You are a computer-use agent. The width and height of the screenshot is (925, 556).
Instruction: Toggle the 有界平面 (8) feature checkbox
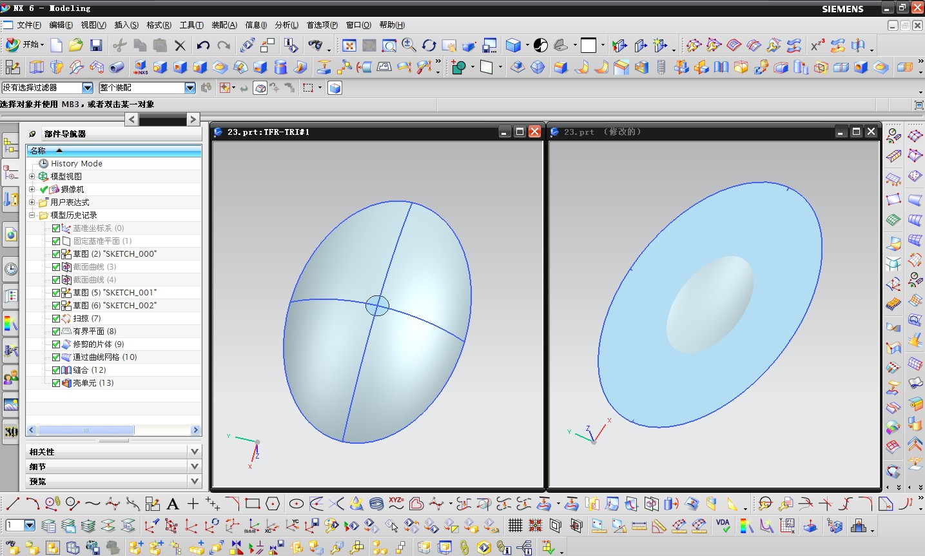[x=56, y=332]
